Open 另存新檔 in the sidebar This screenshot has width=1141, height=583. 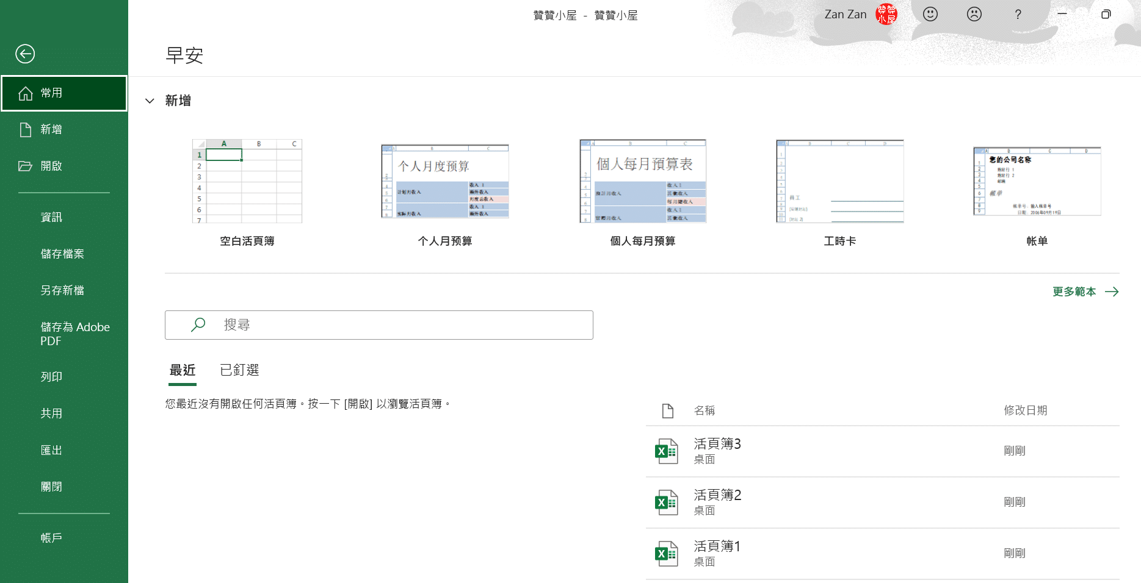(x=62, y=290)
